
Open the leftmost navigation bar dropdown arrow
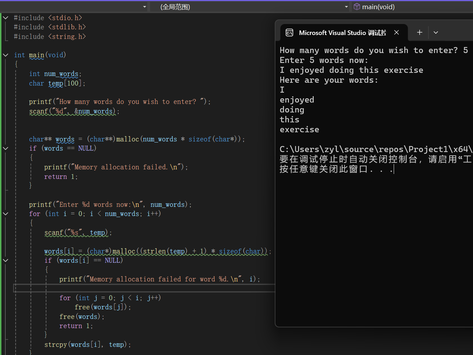144,7
